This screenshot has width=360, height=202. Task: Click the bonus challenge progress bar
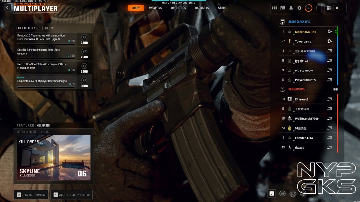tap(46, 87)
